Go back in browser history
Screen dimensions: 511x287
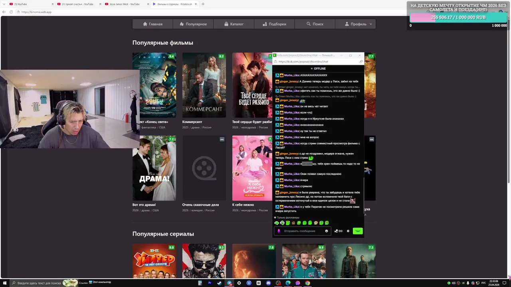[4, 12]
